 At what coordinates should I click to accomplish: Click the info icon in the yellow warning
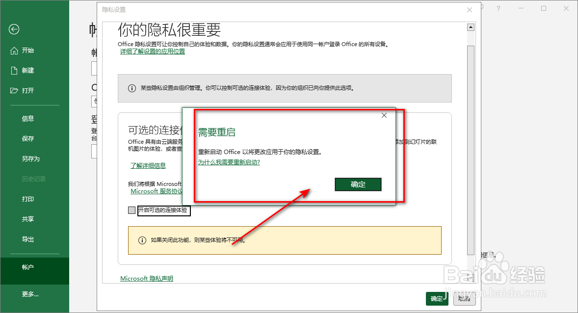tap(142, 240)
